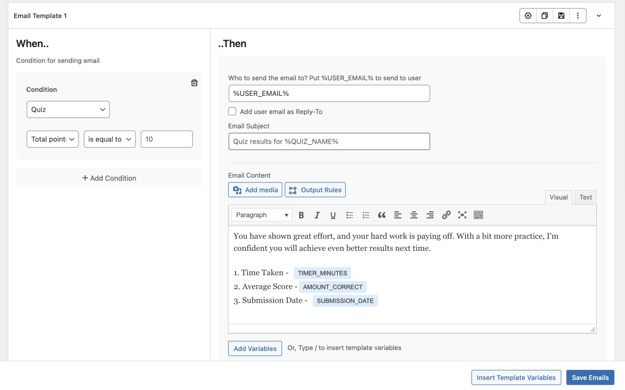625x390 pixels.
Task: Click Add Condition
Action: [109, 178]
